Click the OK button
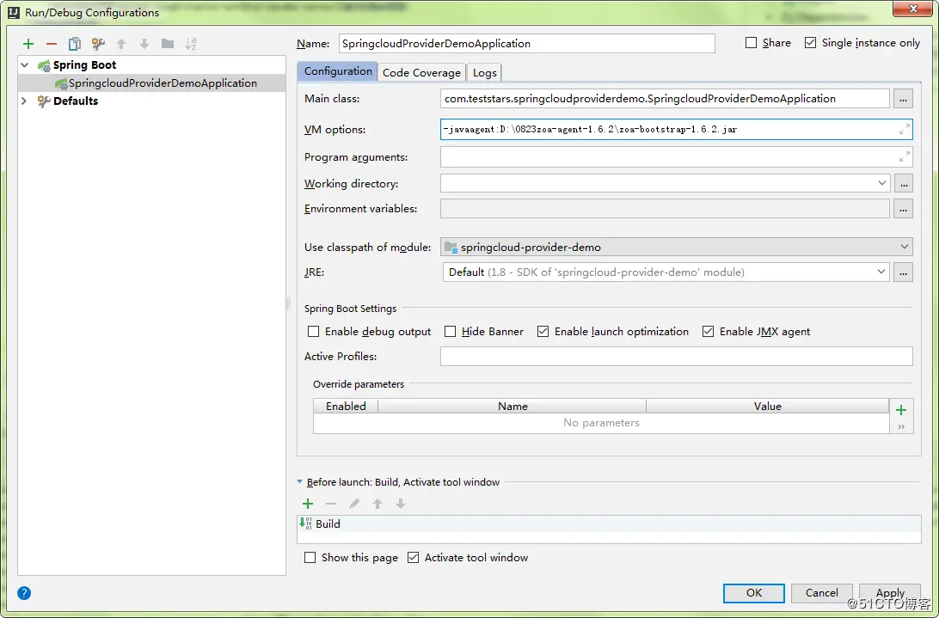The image size is (939, 618). coord(754,593)
